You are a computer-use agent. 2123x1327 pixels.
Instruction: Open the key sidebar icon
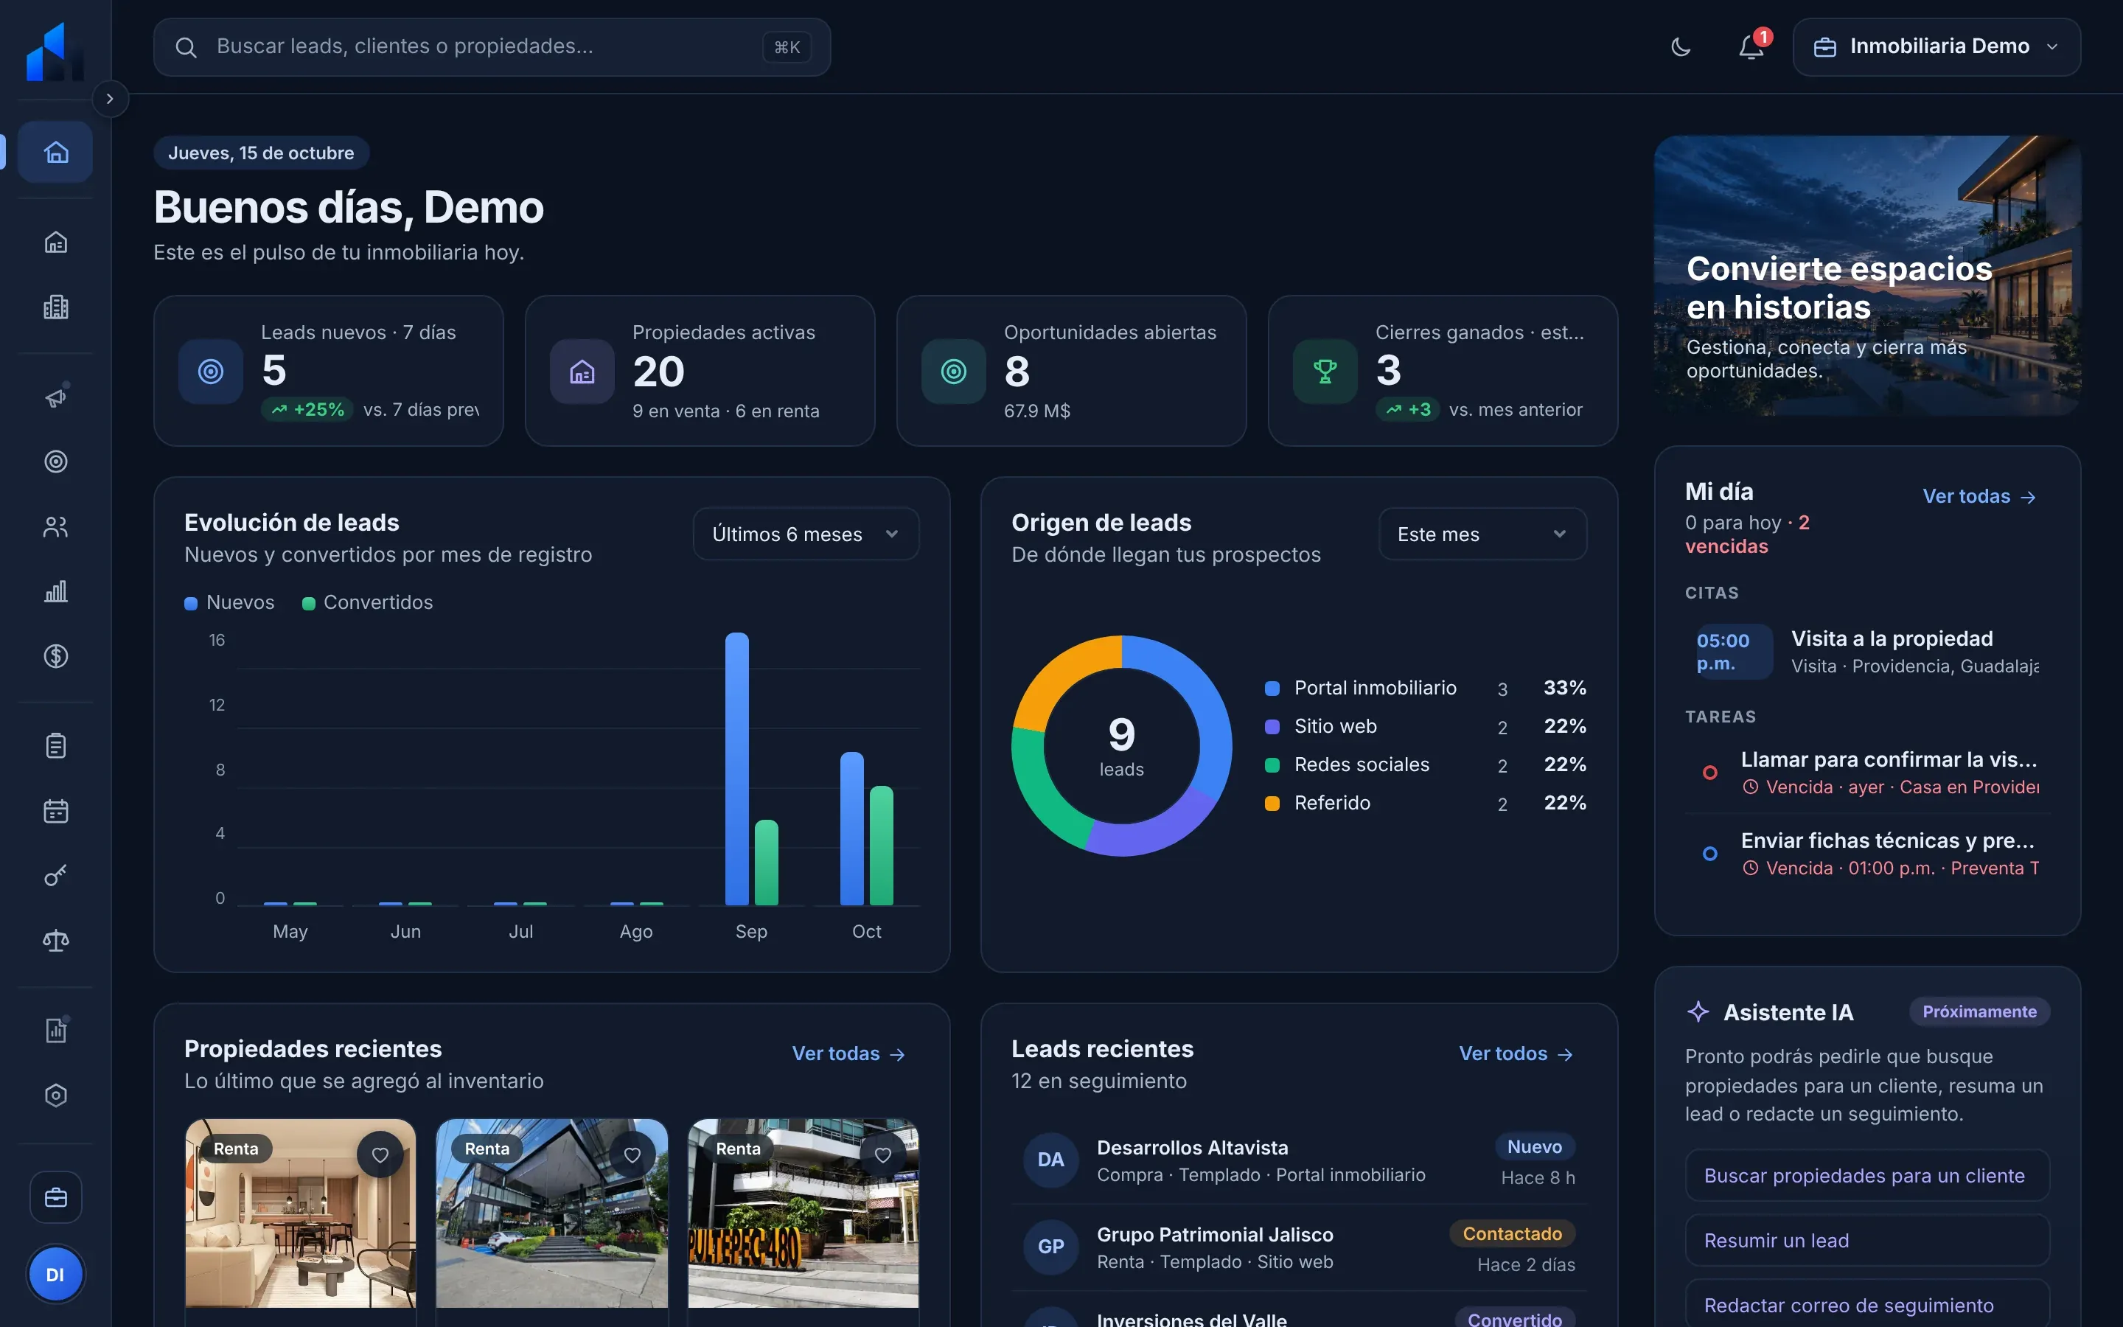click(x=55, y=876)
